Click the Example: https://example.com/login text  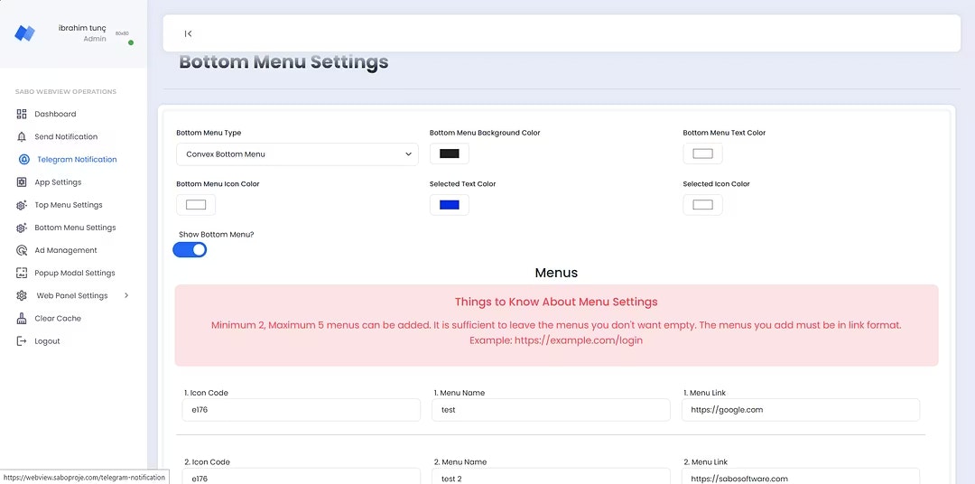[x=556, y=340]
